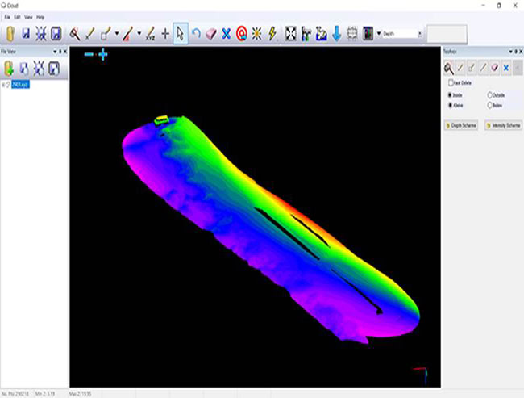Click the yellow lightning bolt icon
Screen dimensions: 524x398
click(x=272, y=34)
